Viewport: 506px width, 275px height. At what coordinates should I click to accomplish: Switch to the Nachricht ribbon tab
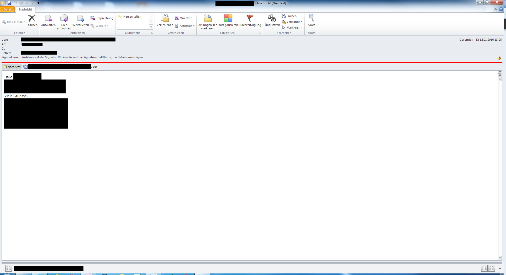point(25,9)
